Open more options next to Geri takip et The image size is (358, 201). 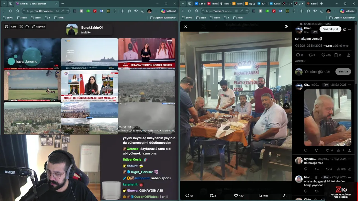click(350, 29)
